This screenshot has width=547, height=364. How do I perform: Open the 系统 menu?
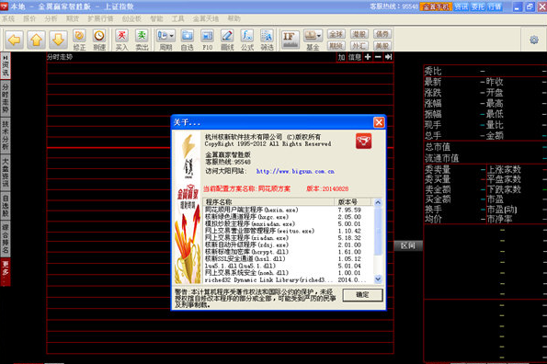tap(8, 18)
